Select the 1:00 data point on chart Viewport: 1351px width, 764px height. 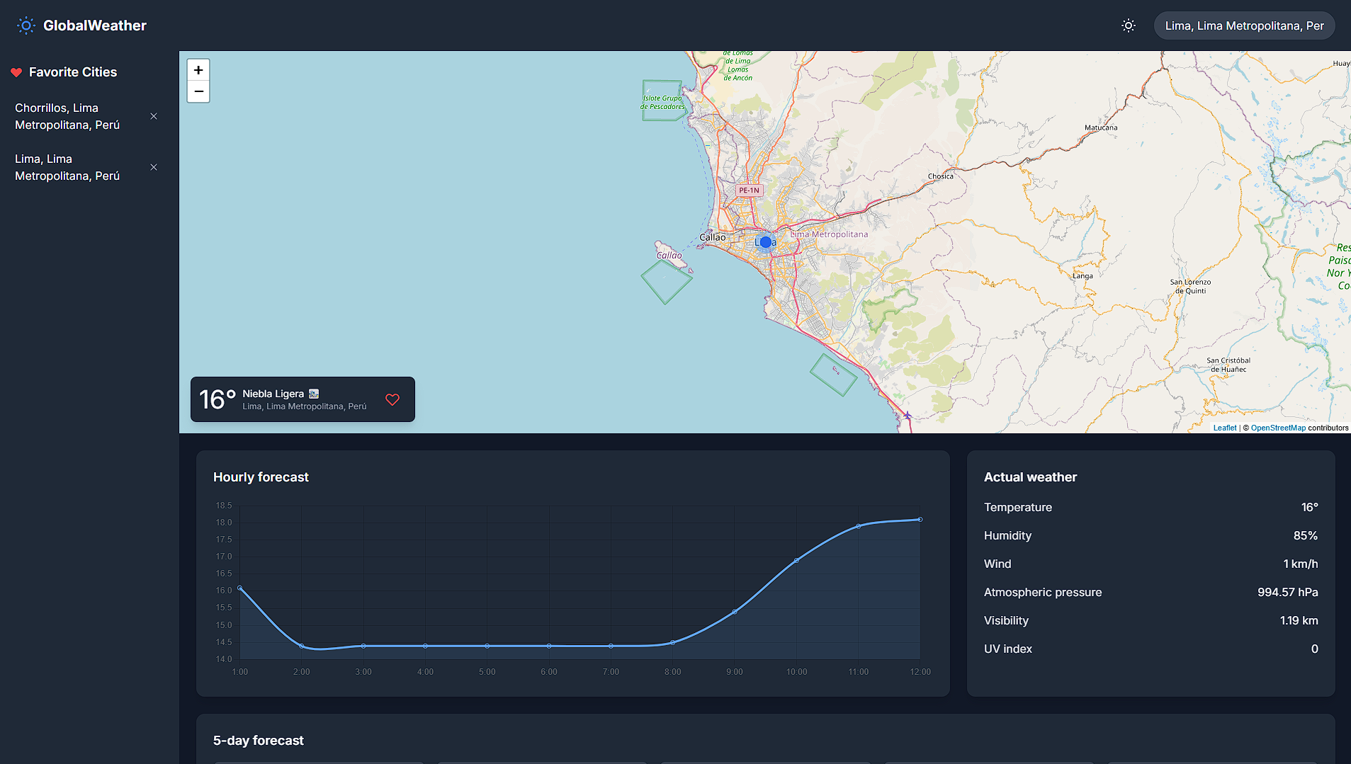tap(240, 588)
